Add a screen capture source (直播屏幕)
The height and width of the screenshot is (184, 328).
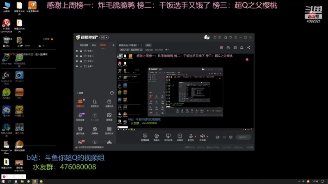(145, 137)
